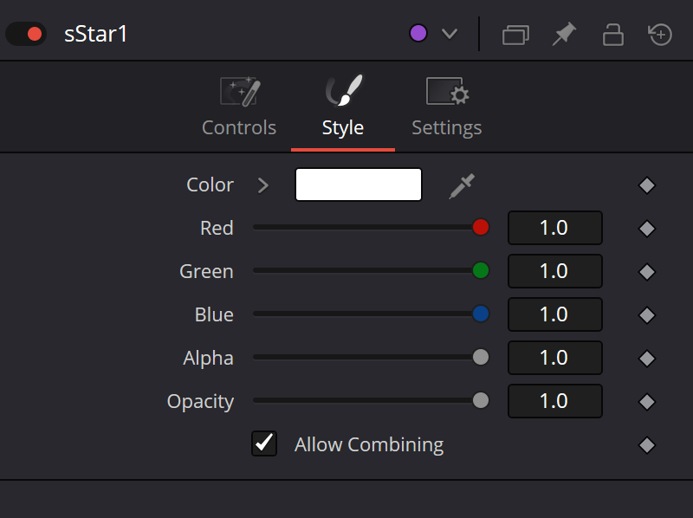The height and width of the screenshot is (518, 693).
Task: Click the Opacity label
Action: [x=200, y=402]
